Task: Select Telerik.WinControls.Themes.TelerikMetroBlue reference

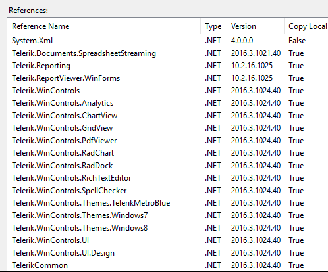Action: click(x=91, y=203)
